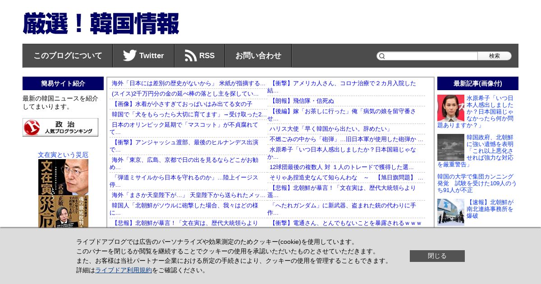
Task: Open center headline 水原希子「いつ日本人感出しましたか
Action: tap(342, 153)
